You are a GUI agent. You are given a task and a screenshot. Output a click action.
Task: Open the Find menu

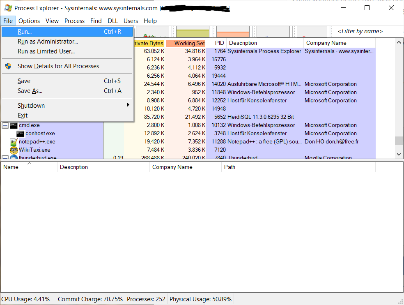coord(96,21)
